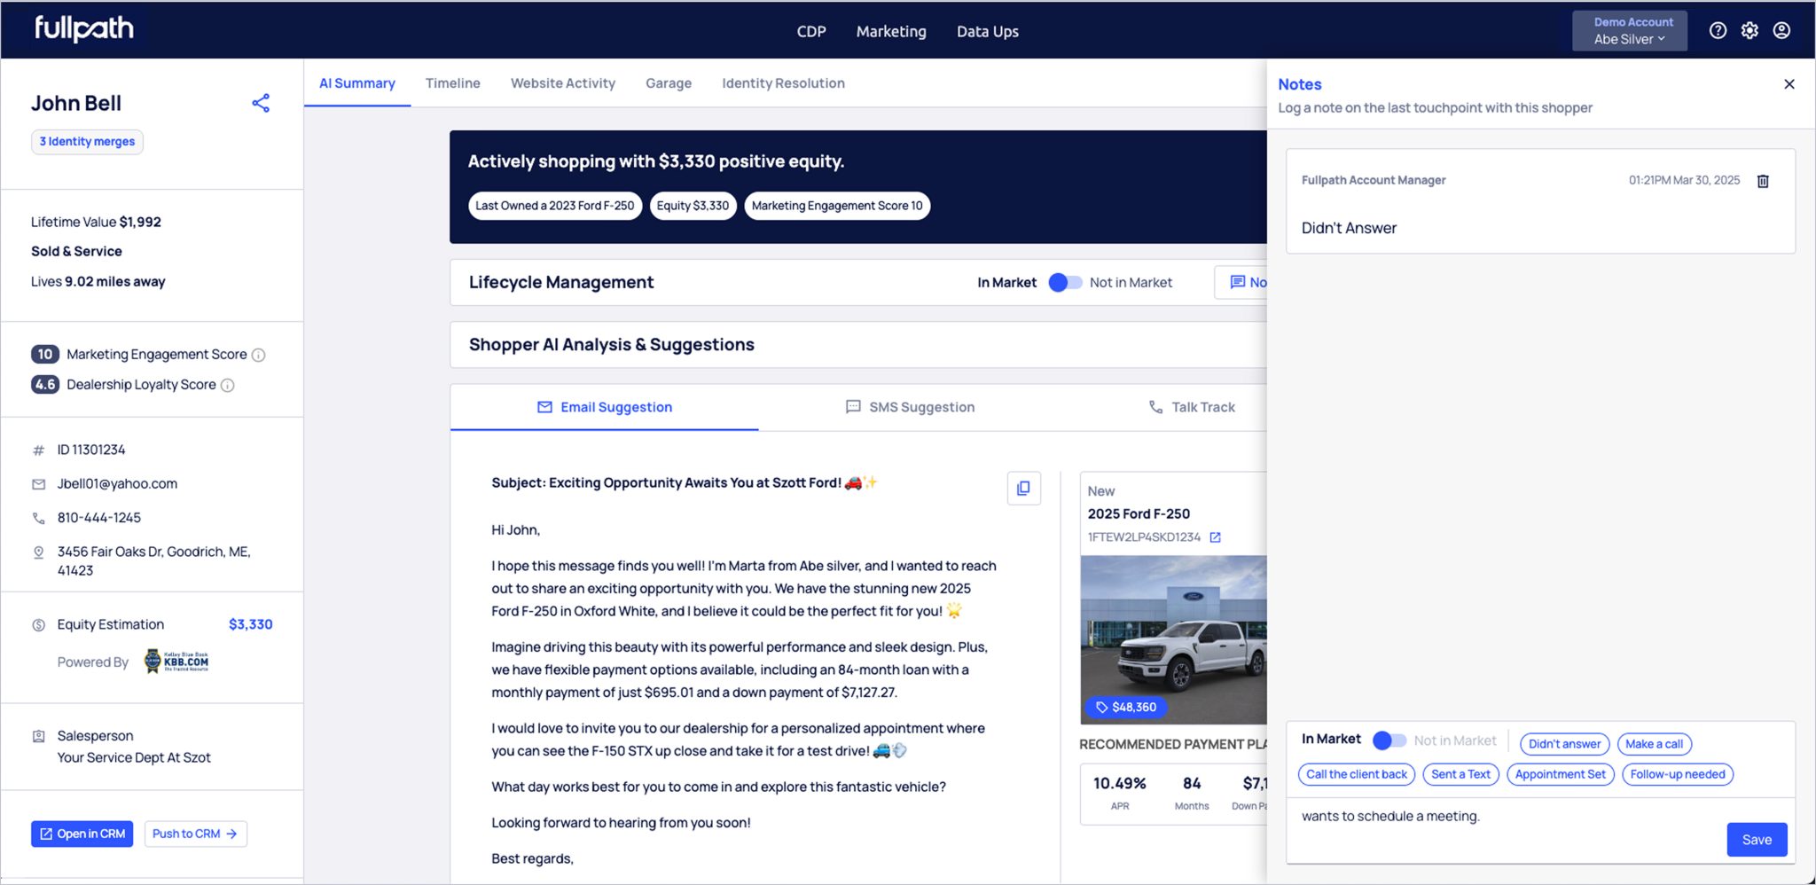Screen dimensions: 1816x885
Task: Expand the Demo Account Abe Silver dropdown
Action: point(1630,31)
